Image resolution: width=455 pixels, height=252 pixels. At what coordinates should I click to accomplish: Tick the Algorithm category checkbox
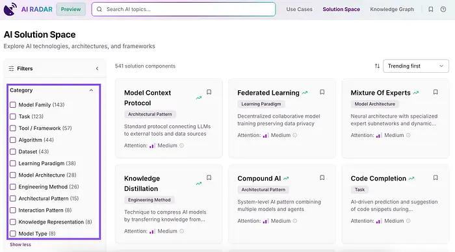13,140
